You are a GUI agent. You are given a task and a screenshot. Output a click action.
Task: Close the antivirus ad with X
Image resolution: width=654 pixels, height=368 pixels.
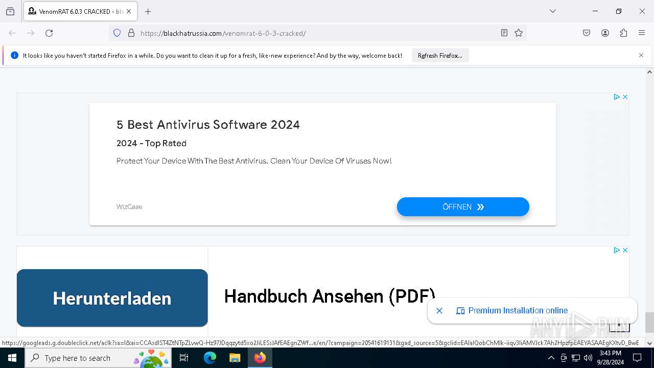click(625, 97)
